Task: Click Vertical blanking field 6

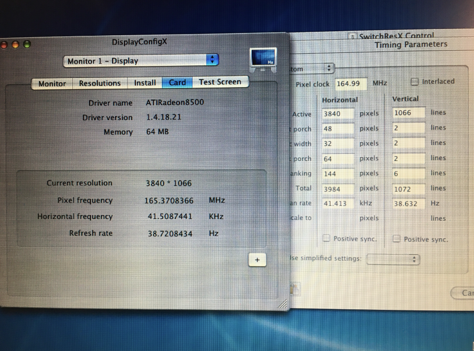Action: tap(408, 173)
